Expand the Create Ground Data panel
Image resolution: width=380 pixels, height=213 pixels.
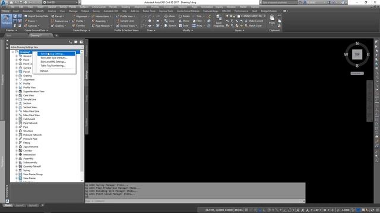(36, 30)
